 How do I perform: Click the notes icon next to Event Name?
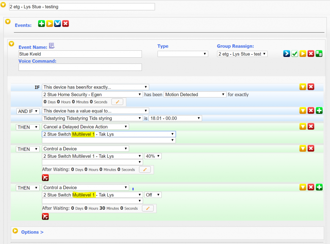tap(51, 46)
